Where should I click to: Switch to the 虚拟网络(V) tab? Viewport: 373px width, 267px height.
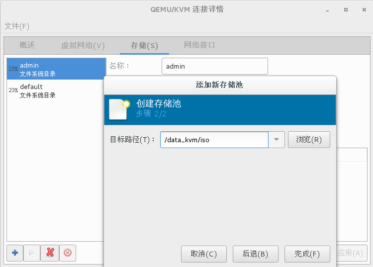click(83, 45)
